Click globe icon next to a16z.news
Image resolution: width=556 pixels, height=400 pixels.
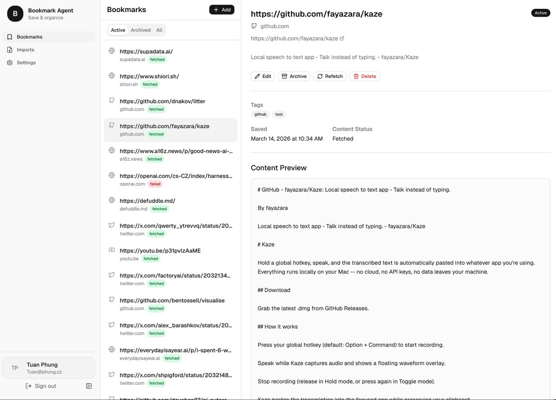click(112, 150)
